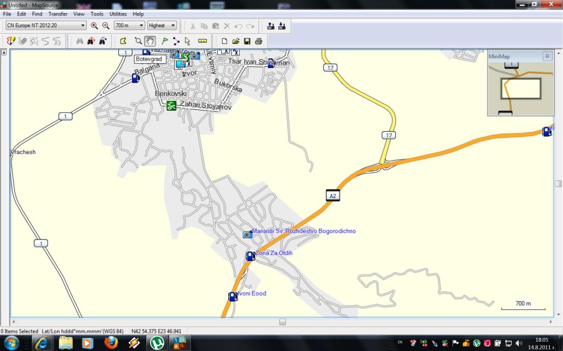Open the Transfer menu
The height and width of the screenshot is (351, 563).
58,14
